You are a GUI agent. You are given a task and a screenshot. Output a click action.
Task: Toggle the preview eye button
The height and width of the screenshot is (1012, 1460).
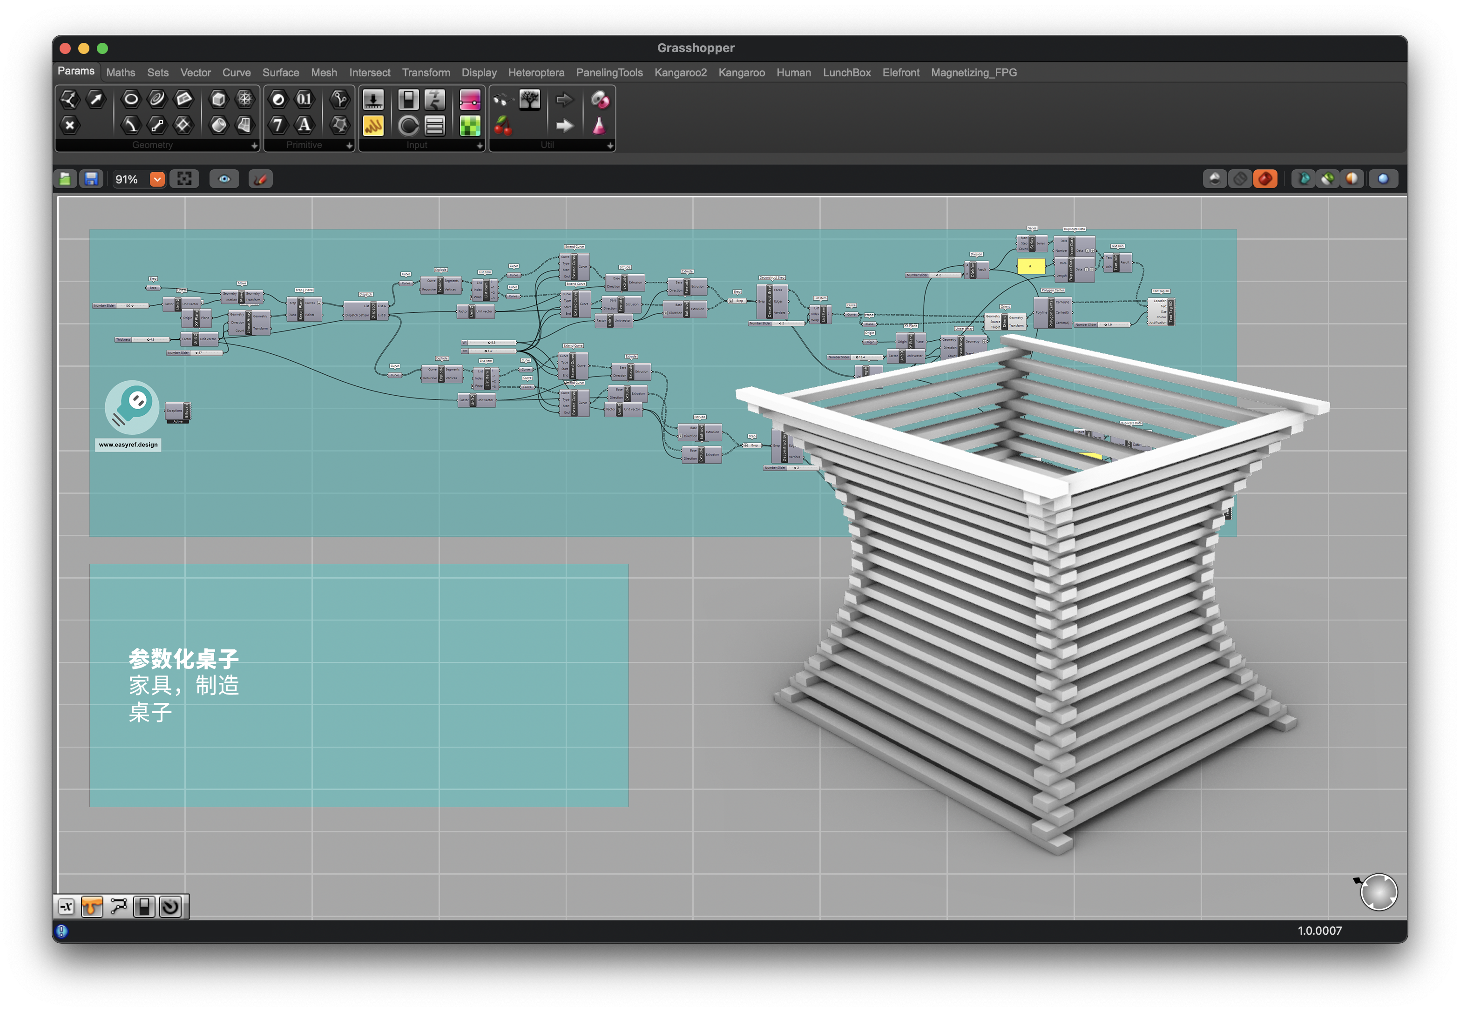tap(224, 179)
